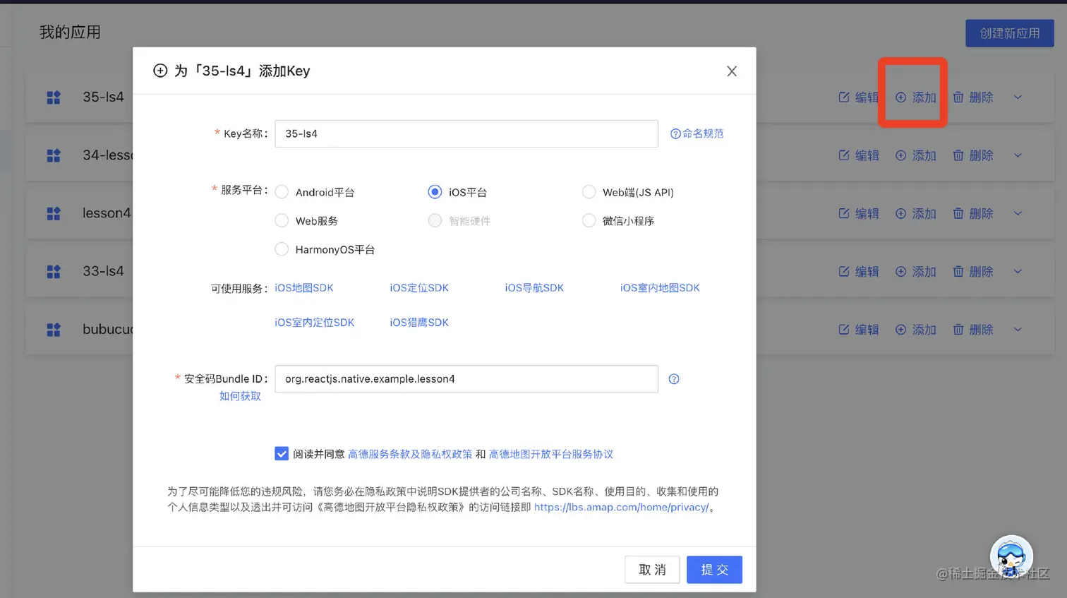The image size is (1067, 598).
Task: Choose the Web端(JS API) radio option
Action: point(589,192)
